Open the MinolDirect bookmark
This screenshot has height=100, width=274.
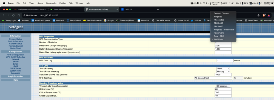click(252, 20)
